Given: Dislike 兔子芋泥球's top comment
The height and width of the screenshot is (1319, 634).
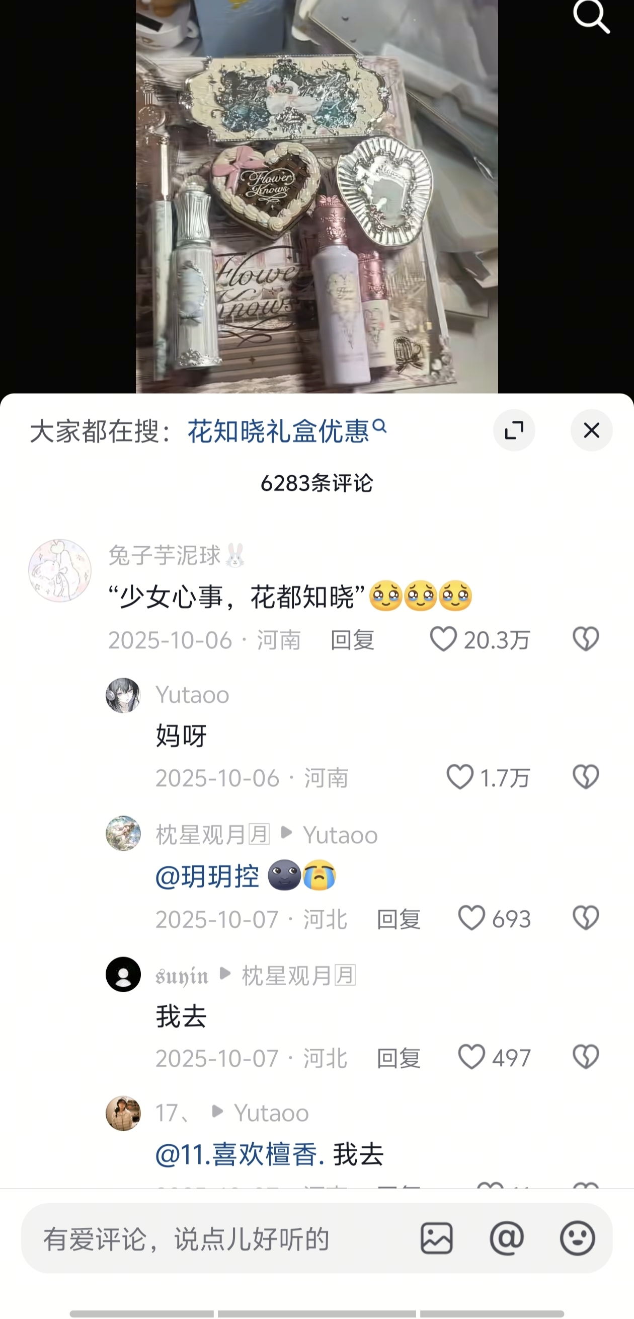Looking at the screenshot, I should coord(585,639).
